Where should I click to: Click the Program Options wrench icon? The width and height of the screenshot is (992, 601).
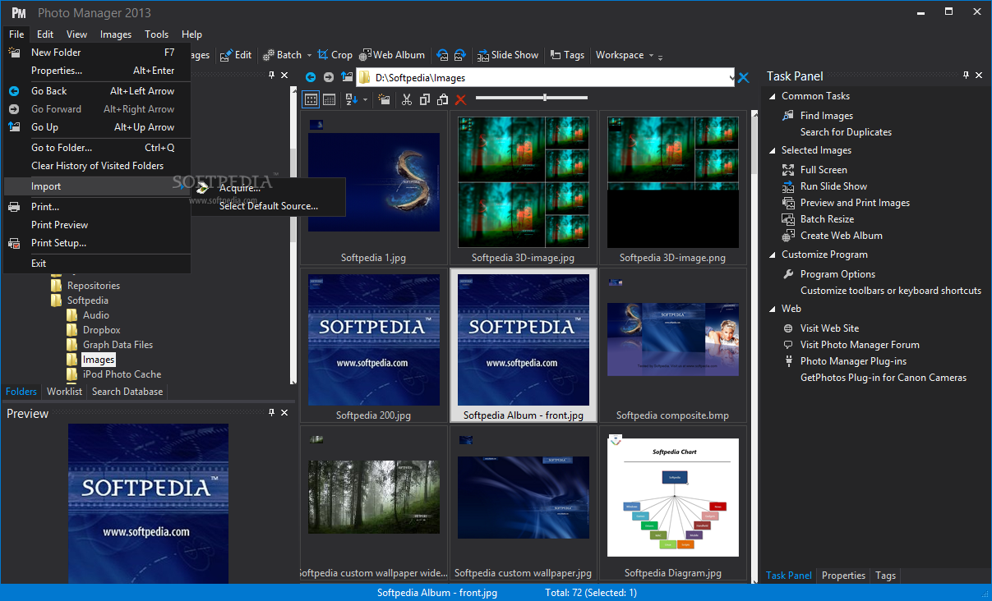(788, 274)
